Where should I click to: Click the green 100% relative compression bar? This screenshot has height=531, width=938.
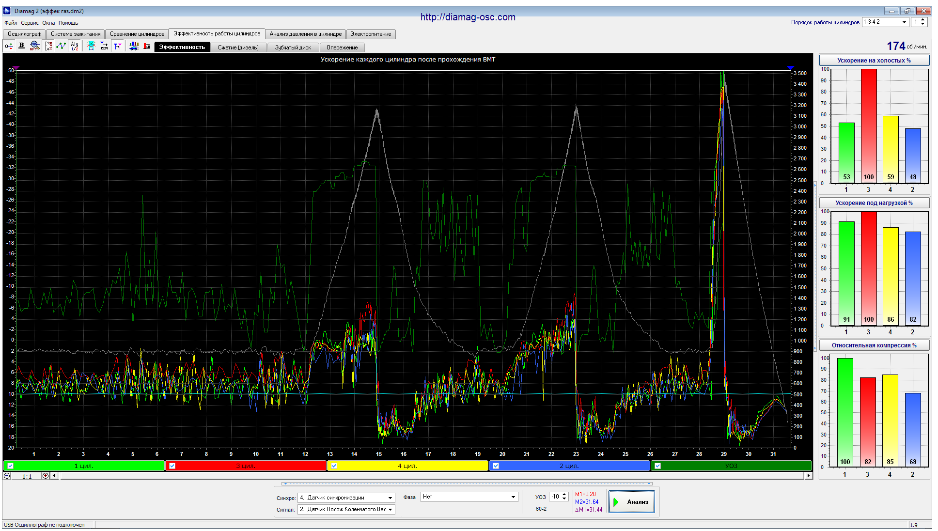[845, 412]
